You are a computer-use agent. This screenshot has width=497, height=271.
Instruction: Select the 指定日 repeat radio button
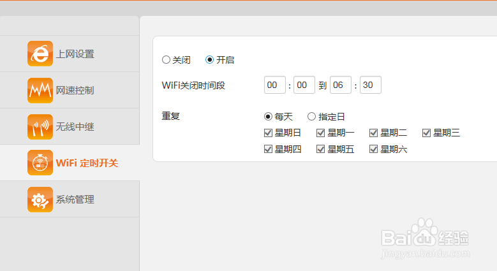[311, 117]
